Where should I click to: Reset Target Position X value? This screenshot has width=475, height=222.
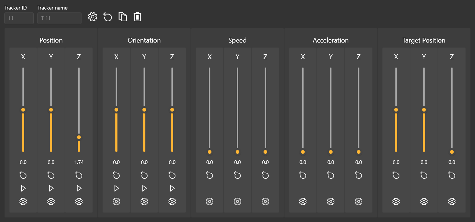[x=396, y=175]
